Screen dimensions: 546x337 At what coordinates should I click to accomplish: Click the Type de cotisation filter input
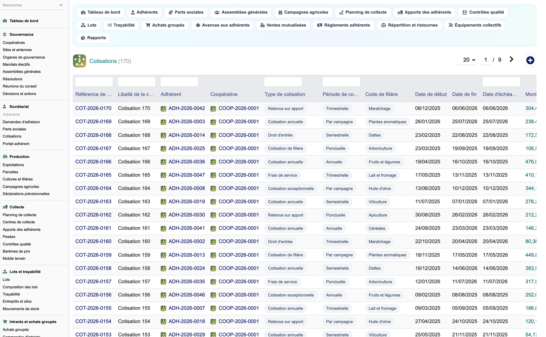283,82
